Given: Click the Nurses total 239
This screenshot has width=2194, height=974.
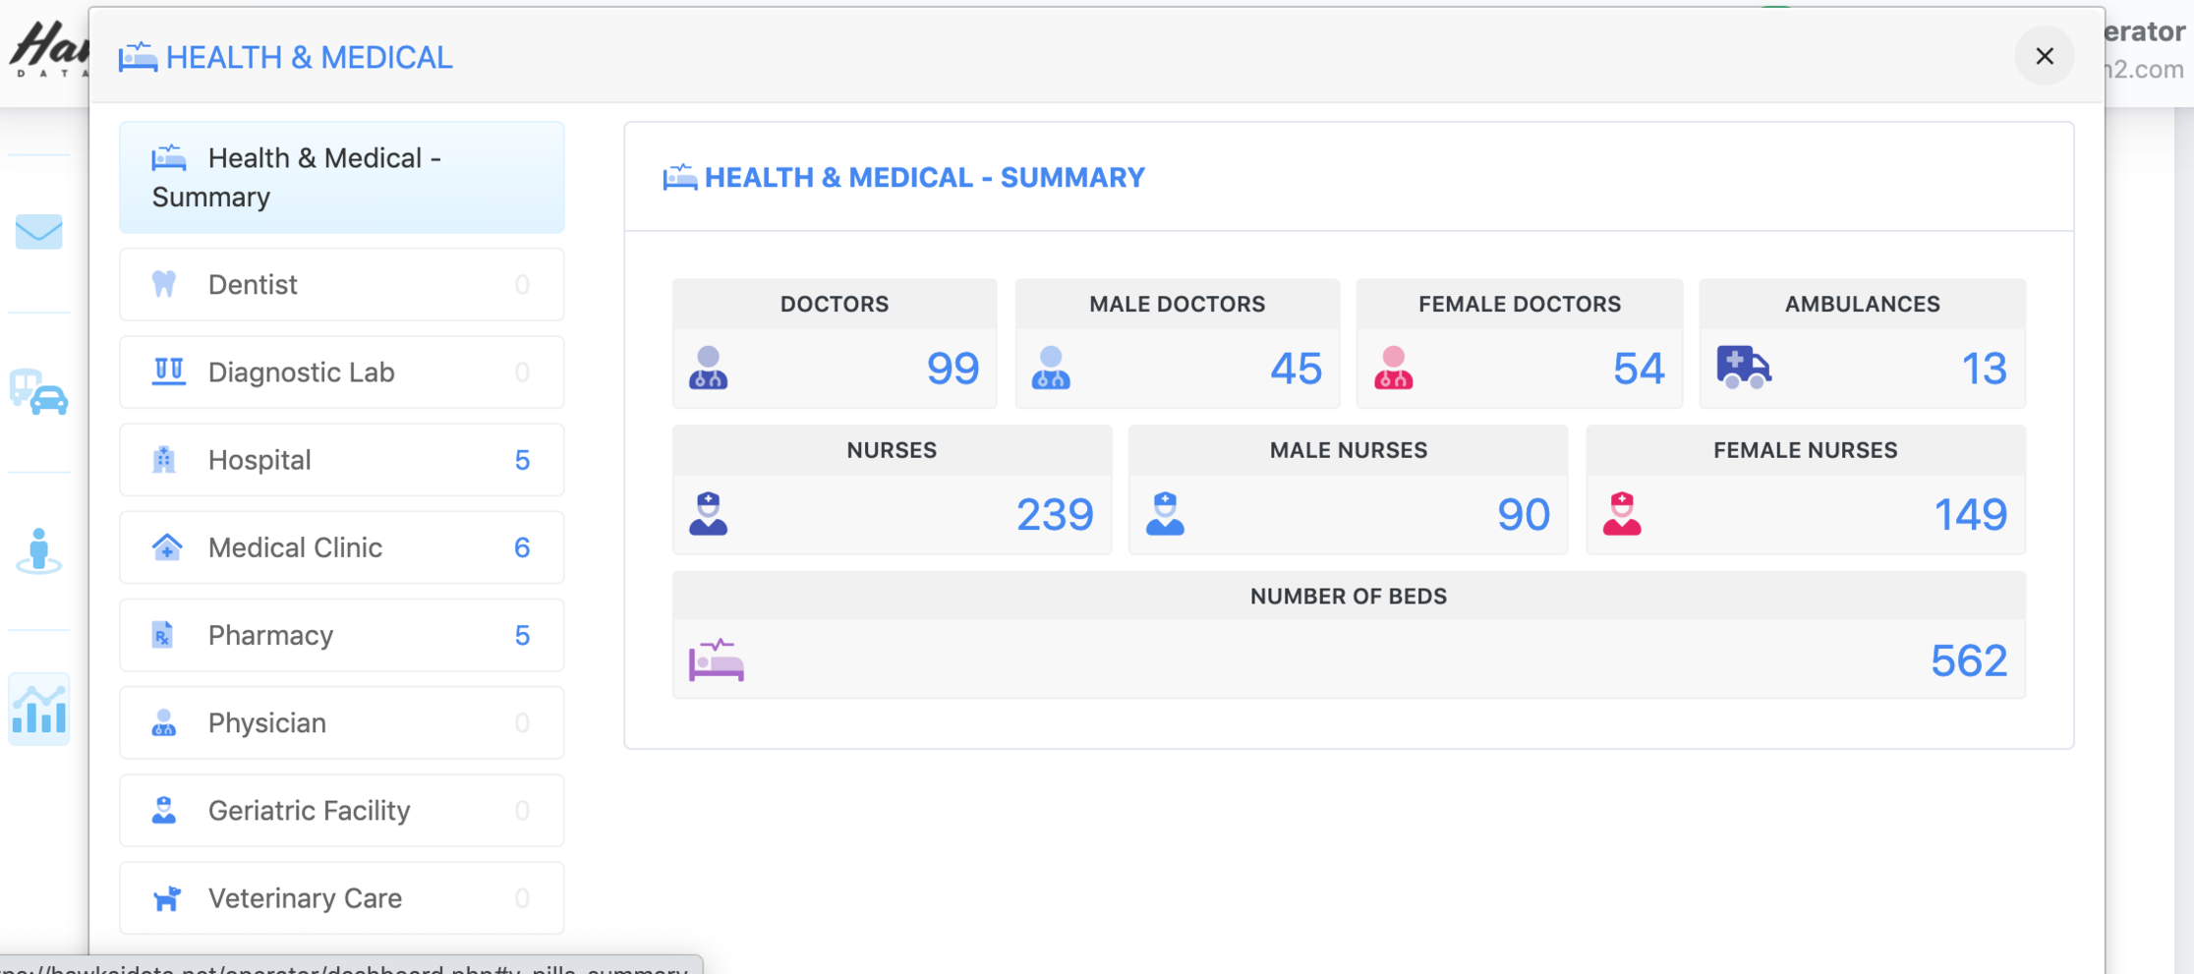Looking at the screenshot, I should (1055, 515).
